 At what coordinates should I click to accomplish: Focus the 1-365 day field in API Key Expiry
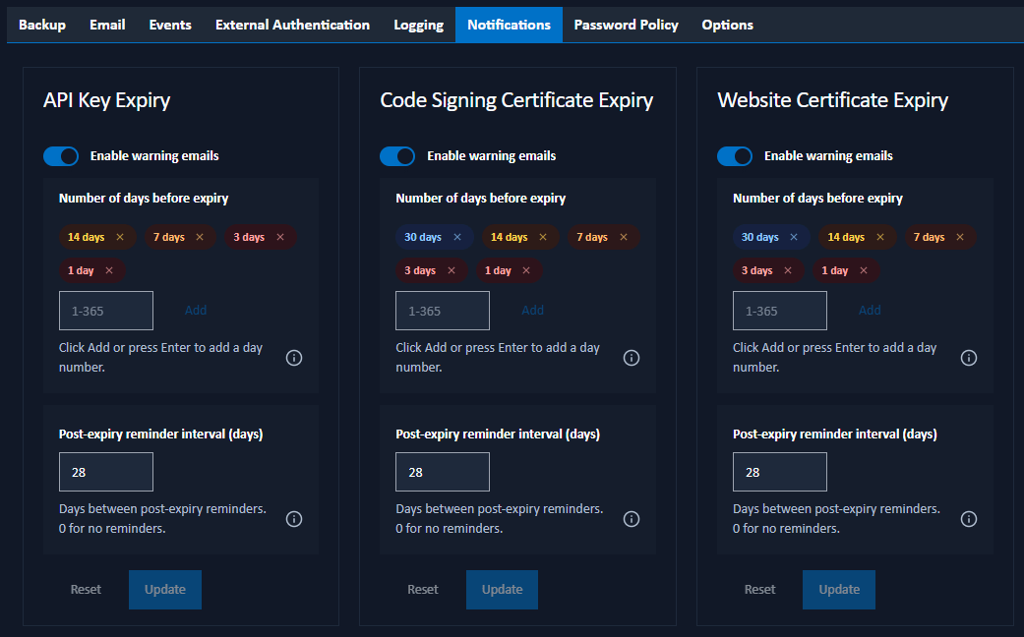coord(106,311)
